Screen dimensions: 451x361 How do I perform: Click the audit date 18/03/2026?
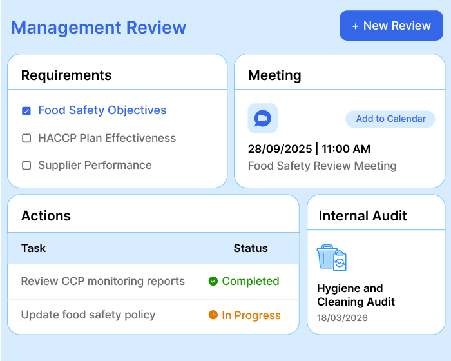coord(342,318)
